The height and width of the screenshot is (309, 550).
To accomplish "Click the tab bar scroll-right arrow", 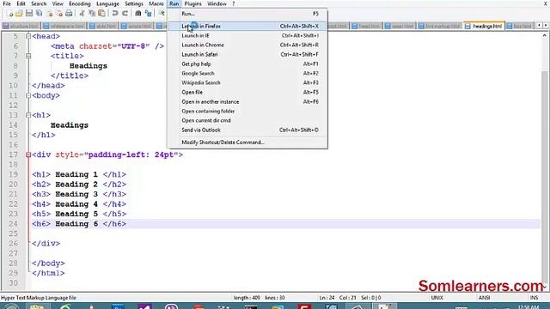I will coord(546,26).
